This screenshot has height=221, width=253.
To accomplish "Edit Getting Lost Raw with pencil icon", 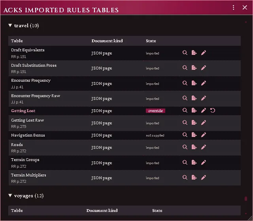I will pyautogui.click(x=204, y=123).
